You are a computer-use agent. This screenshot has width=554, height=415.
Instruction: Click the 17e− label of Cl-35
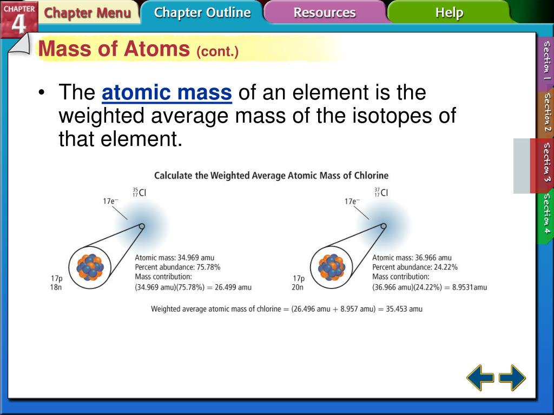pos(110,201)
